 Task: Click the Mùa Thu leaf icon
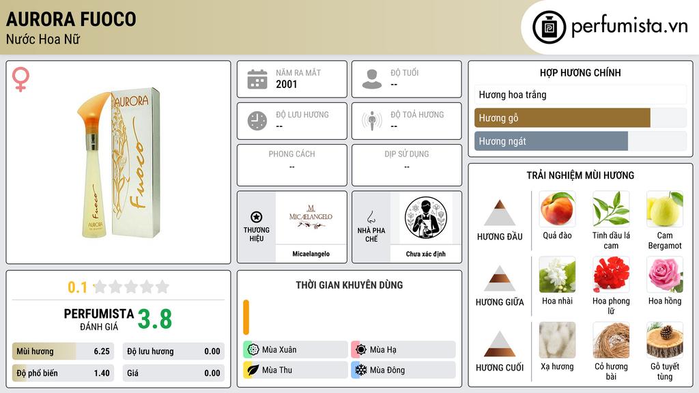(253, 370)
